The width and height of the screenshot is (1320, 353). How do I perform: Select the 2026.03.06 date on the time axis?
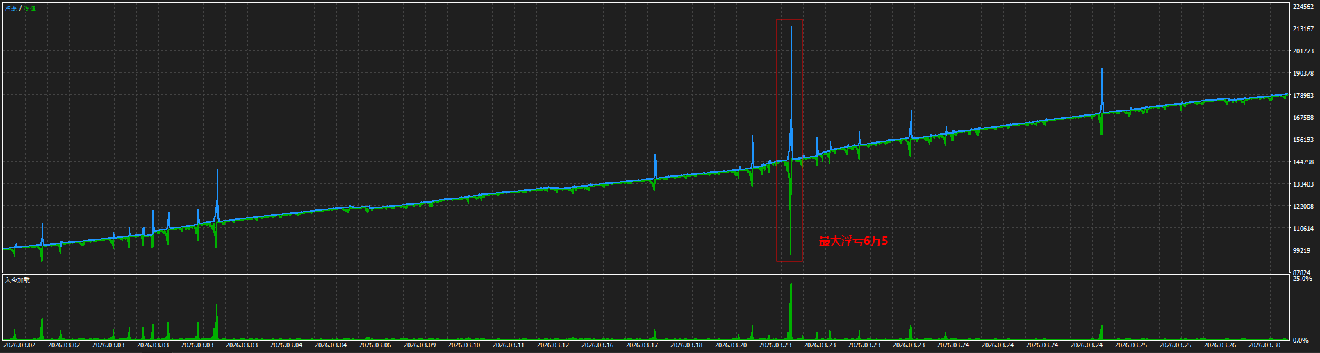(x=374, y=345)
